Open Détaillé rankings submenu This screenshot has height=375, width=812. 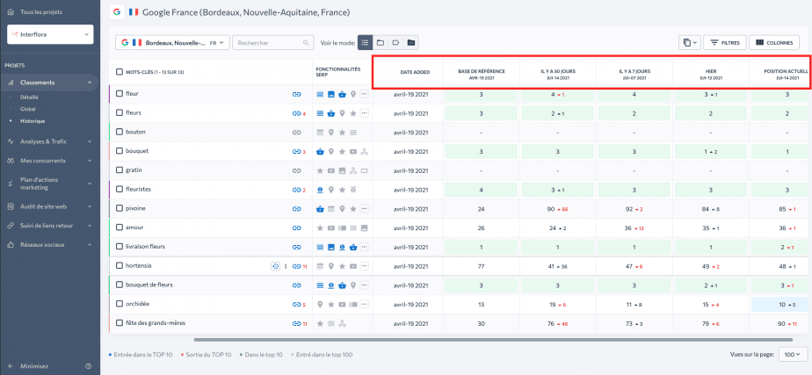pyautogui.click(x=30, y=97)
